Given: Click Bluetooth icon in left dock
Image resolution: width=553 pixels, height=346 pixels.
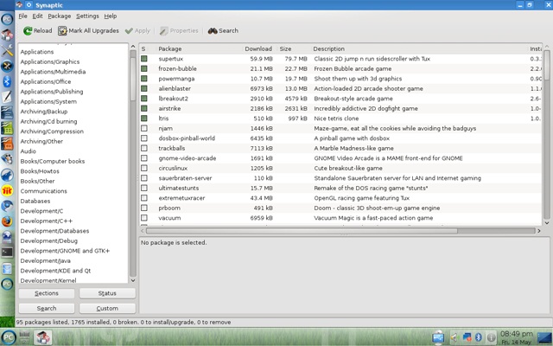Looking at the screenshot, I should tap(7, 81).
